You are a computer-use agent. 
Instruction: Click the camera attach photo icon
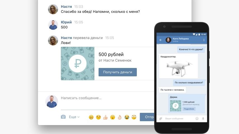tap(63, 117)
